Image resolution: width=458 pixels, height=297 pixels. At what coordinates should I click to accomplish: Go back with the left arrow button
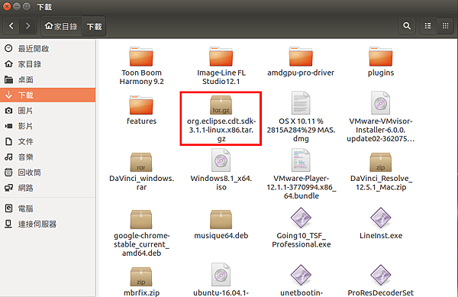11,26
